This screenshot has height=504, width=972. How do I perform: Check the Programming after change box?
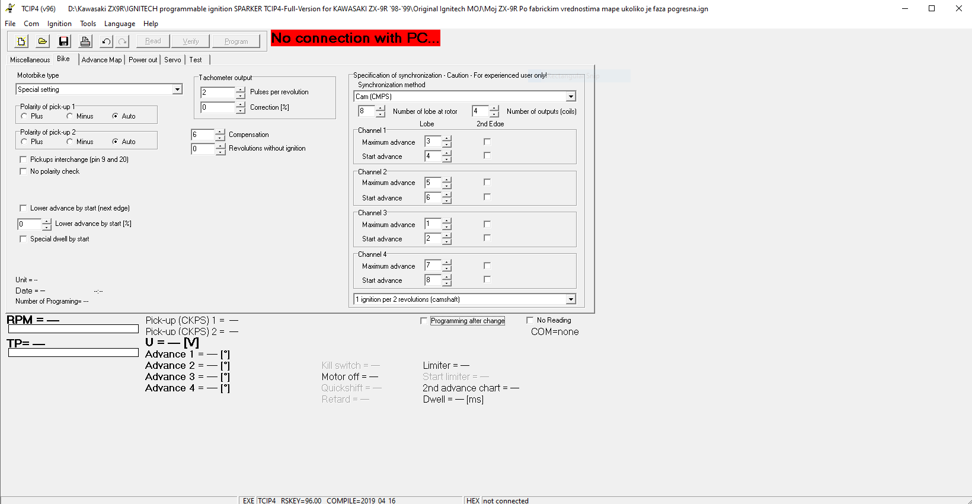pos(423,321)
